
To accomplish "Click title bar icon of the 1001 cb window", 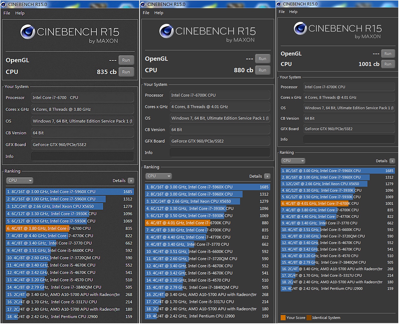I will (x=279, y=4).
